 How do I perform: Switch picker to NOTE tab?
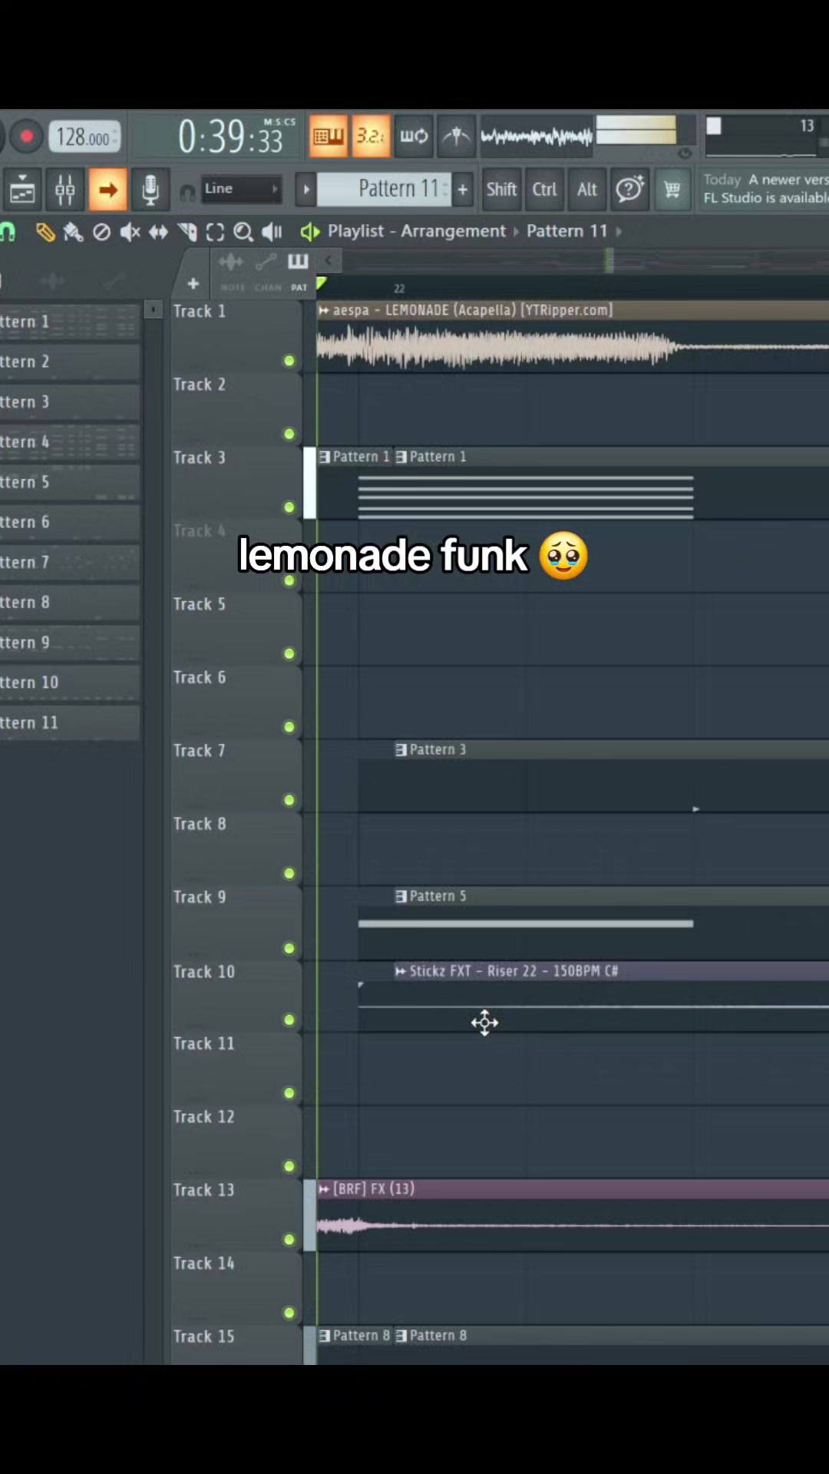point(232,275)
